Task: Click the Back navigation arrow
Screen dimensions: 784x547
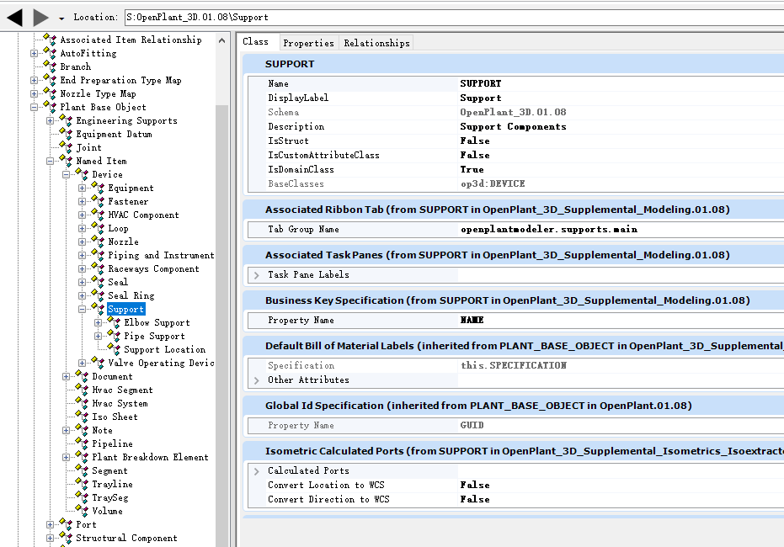Action: tap(14, 17)
